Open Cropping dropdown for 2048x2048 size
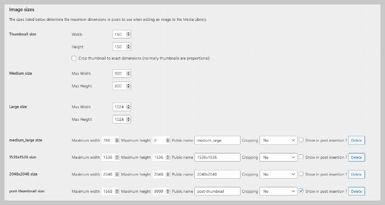The width and height of the screenshot is (385, 205). tap(278, 174)
